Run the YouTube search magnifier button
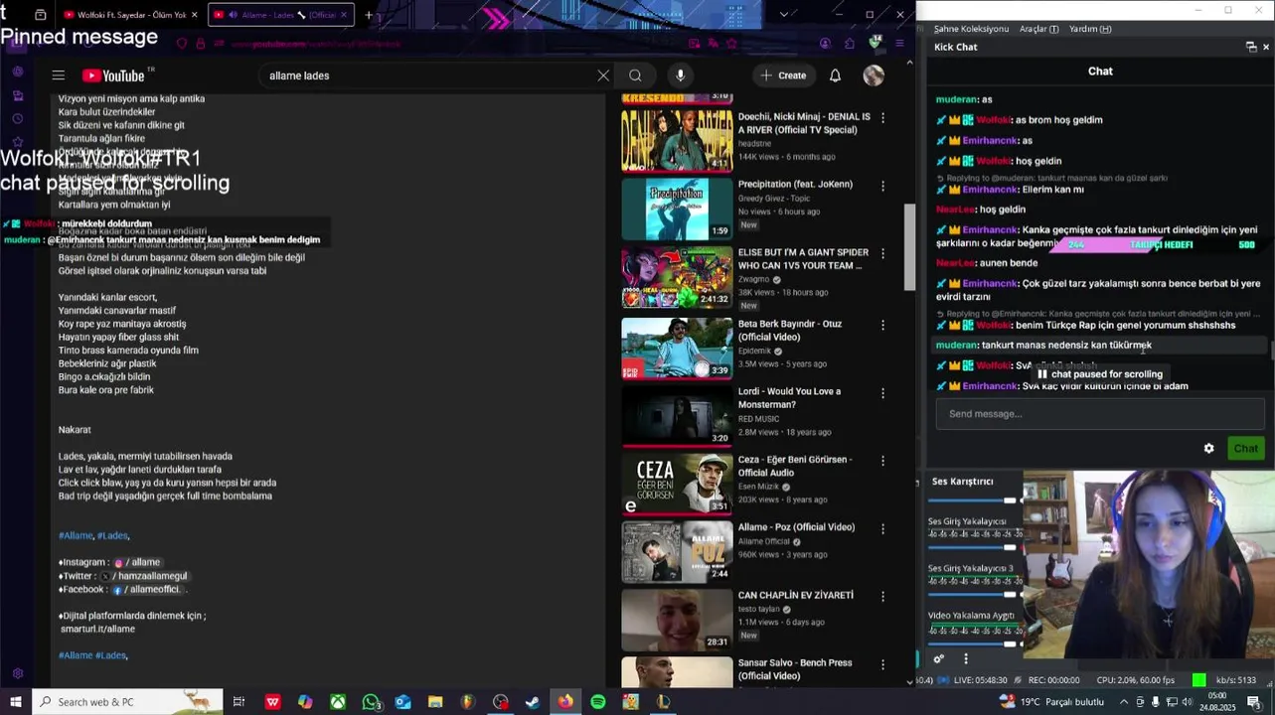Screen dimensions: 1275x715 click(x=635, y=75)
